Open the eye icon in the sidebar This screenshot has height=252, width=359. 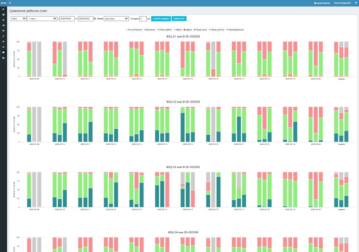[3, 47]
